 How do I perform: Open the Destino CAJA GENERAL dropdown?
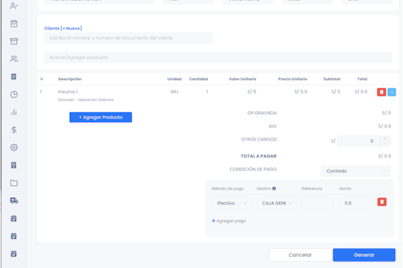click(277, 202)
